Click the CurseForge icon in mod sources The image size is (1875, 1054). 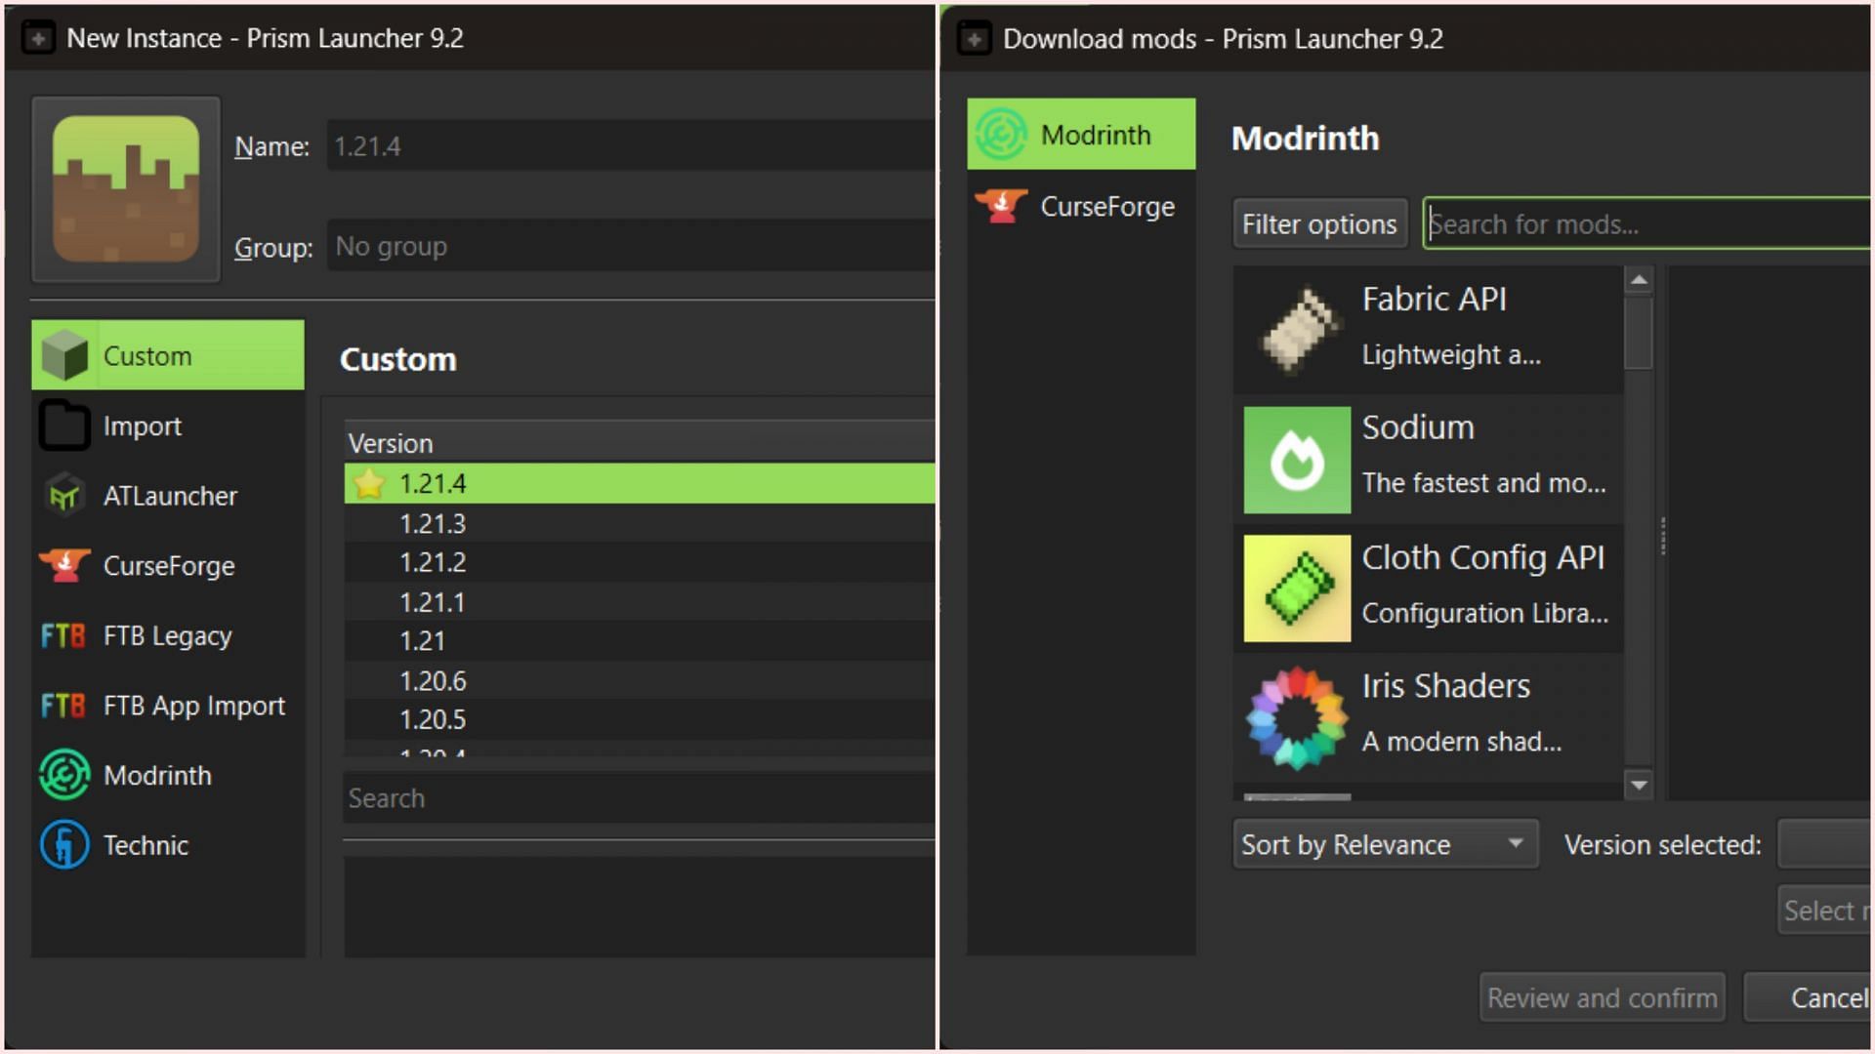pos(1005,205)
